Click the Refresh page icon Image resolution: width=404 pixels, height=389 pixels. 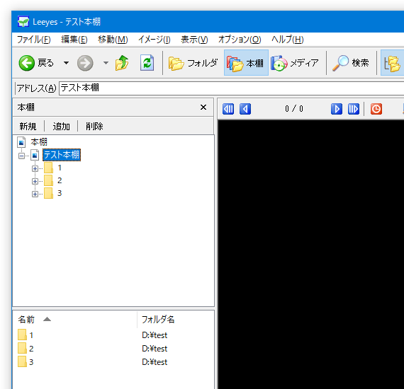click(147, 63)
